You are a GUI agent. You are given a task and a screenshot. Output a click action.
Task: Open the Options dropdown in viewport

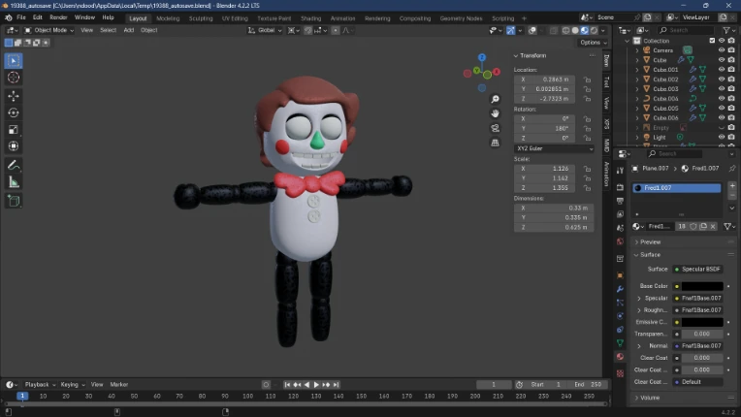pos(593,43)
